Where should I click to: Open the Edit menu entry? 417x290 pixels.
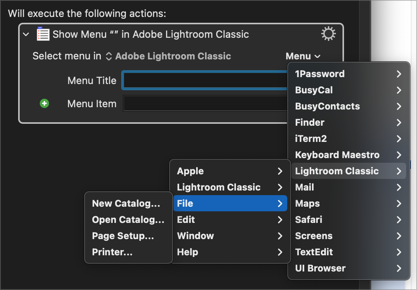230,220
